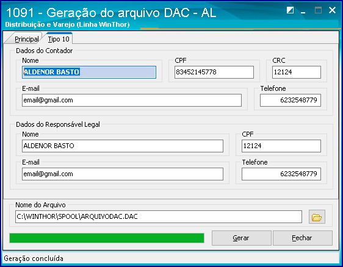Click title '1091 - Geração do arquivo DAC - AL'
The width and height of the screenshot is (343, 267).
click(111, 13)
